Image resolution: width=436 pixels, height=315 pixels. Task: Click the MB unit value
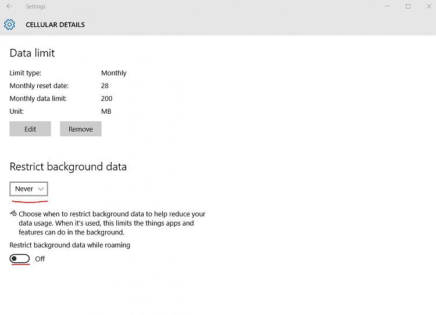(106, 111)
